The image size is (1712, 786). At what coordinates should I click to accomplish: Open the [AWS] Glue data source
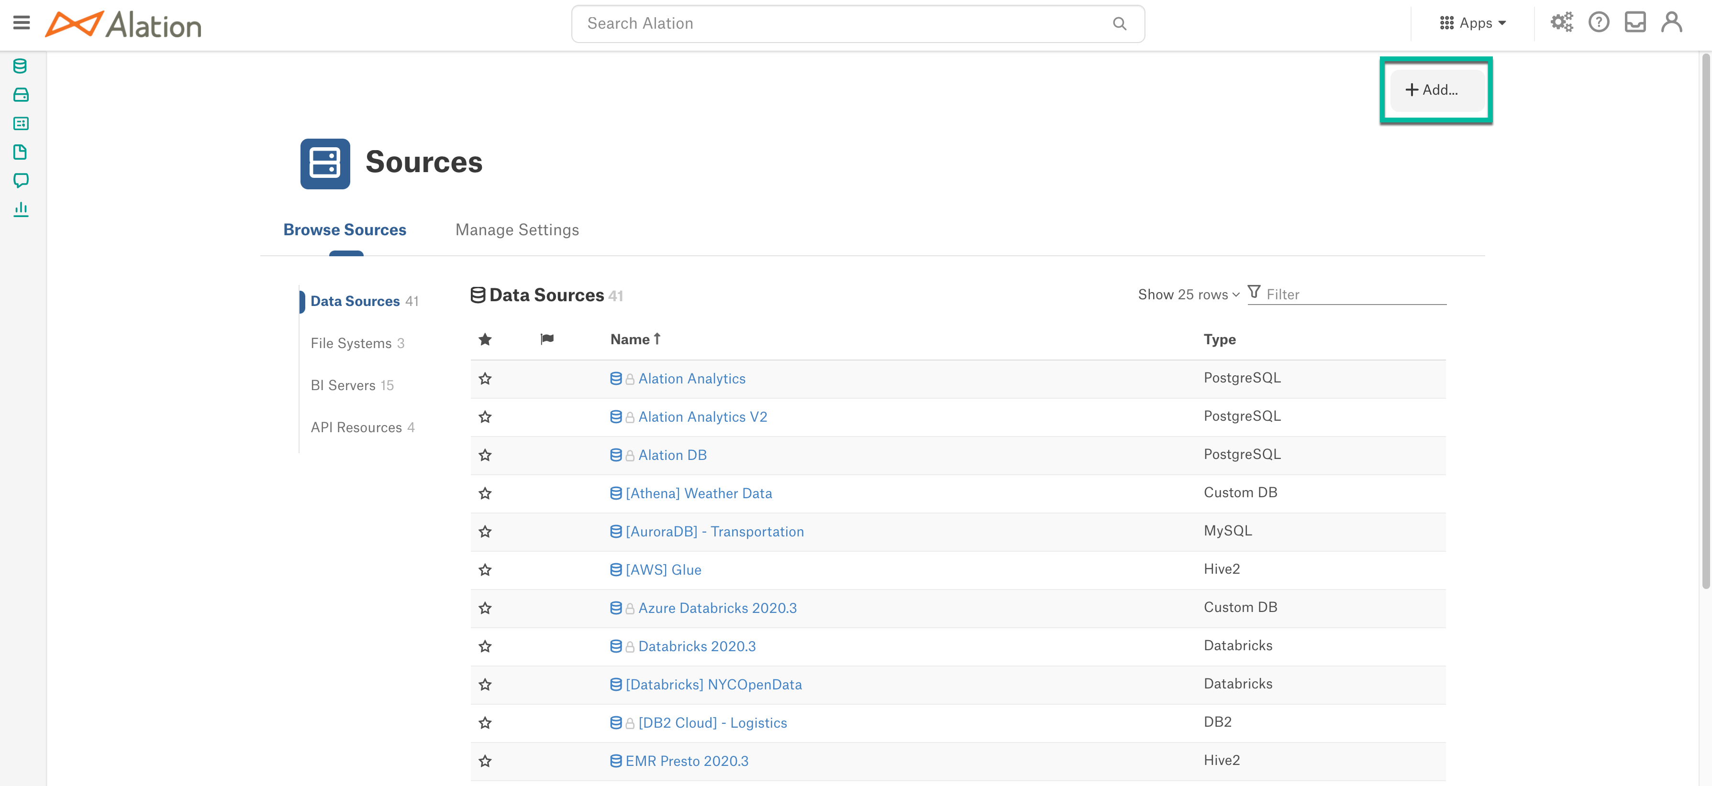[663, 569]
